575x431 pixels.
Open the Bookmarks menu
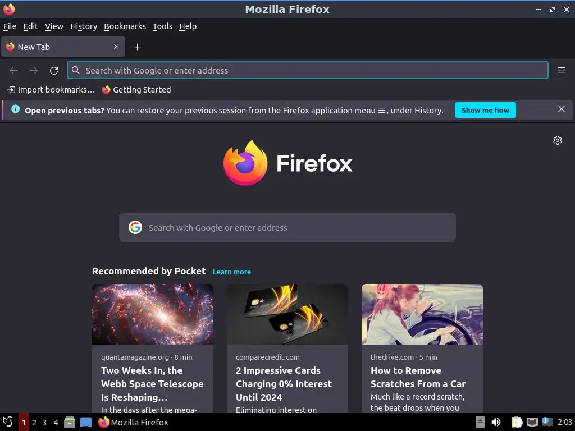click(125, 26)
